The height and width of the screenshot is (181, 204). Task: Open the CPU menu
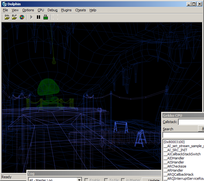click(x=41, y=10)
